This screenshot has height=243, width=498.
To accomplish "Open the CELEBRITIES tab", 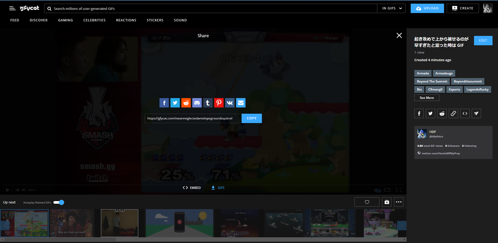I will click(95, 20).
